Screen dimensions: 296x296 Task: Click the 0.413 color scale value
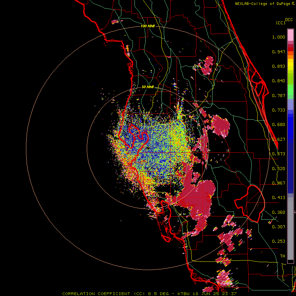coord(279,198)
